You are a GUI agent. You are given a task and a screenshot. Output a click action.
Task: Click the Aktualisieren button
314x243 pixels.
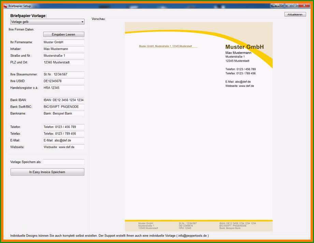(x=295, y=14)
